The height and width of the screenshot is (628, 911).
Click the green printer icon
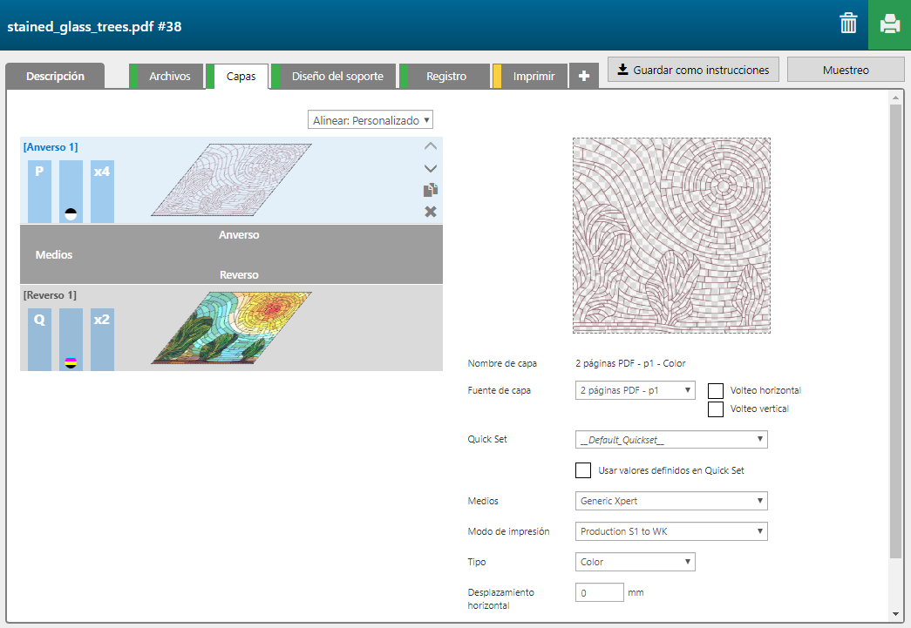pos(889,24)
